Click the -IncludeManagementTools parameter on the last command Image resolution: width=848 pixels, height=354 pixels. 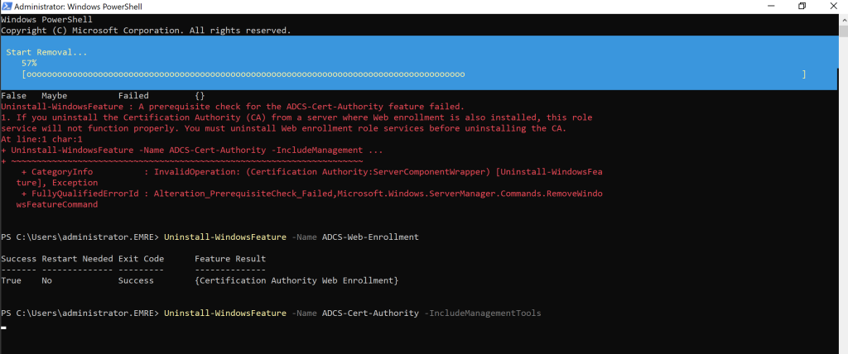tap(482, 313)
